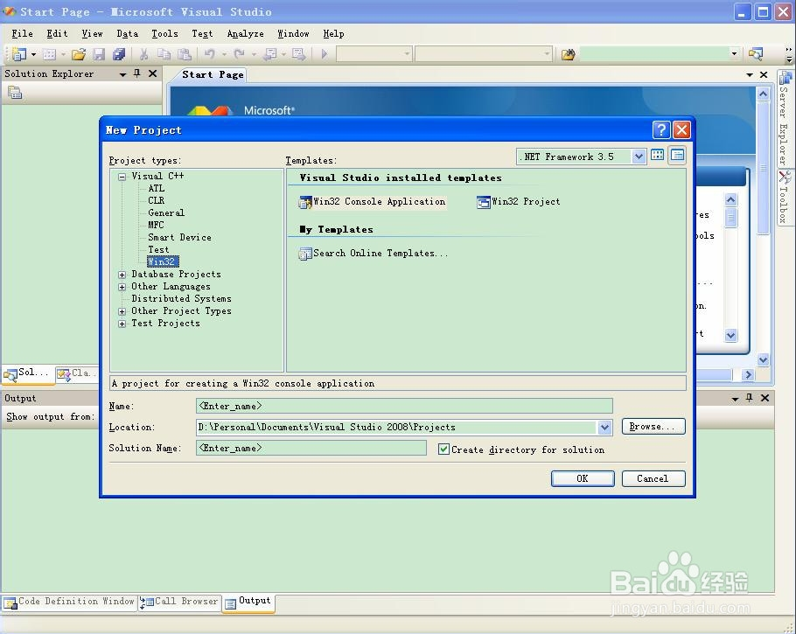The height and width of the screenshot is (634, 796).
Task: Click the Copy toolbar icon
Action: click(164, 54)
